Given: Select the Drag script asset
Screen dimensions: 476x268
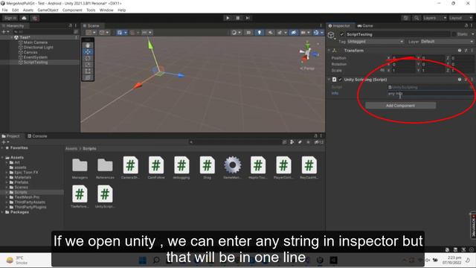Looking at the screenshot, I should pyautogui.click(x=207, y=167).
